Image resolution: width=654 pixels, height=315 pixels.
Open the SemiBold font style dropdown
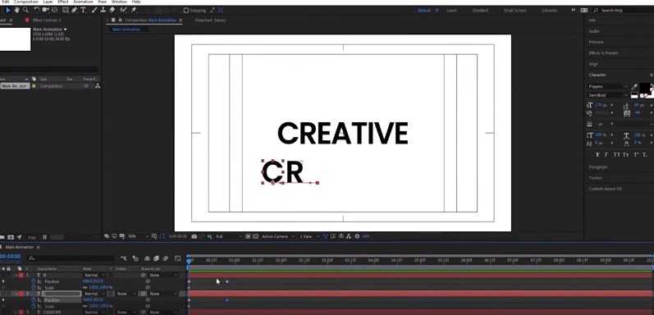(608, 95)
